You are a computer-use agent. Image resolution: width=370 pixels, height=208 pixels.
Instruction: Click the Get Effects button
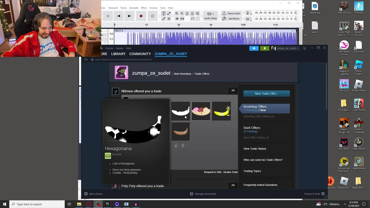[231, 19]
